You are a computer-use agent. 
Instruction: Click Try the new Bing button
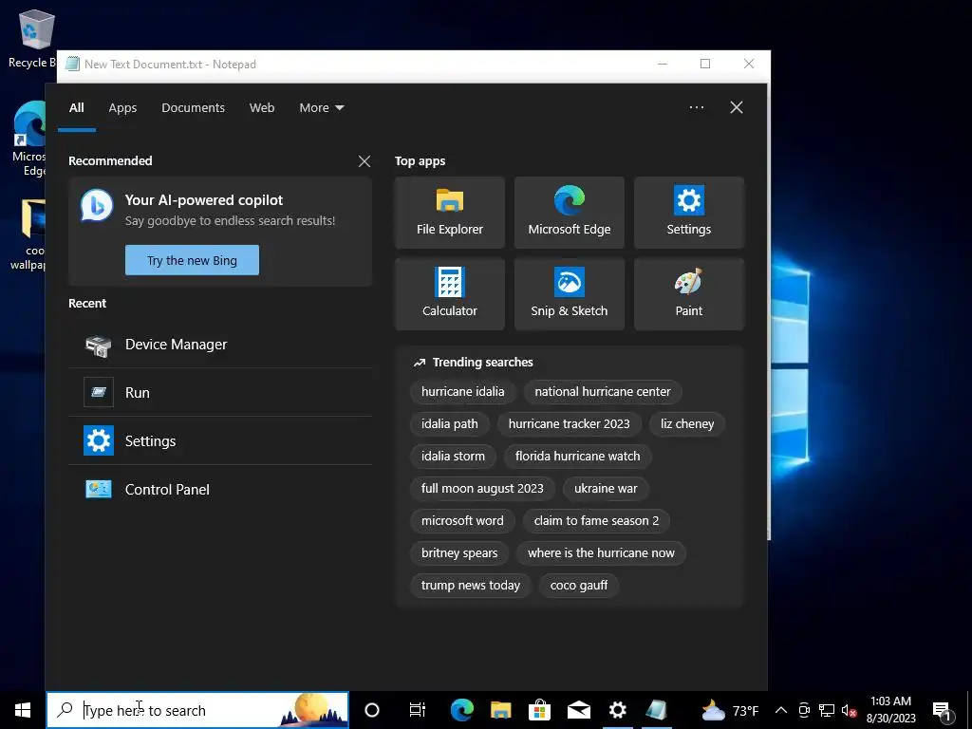(192, 260)
